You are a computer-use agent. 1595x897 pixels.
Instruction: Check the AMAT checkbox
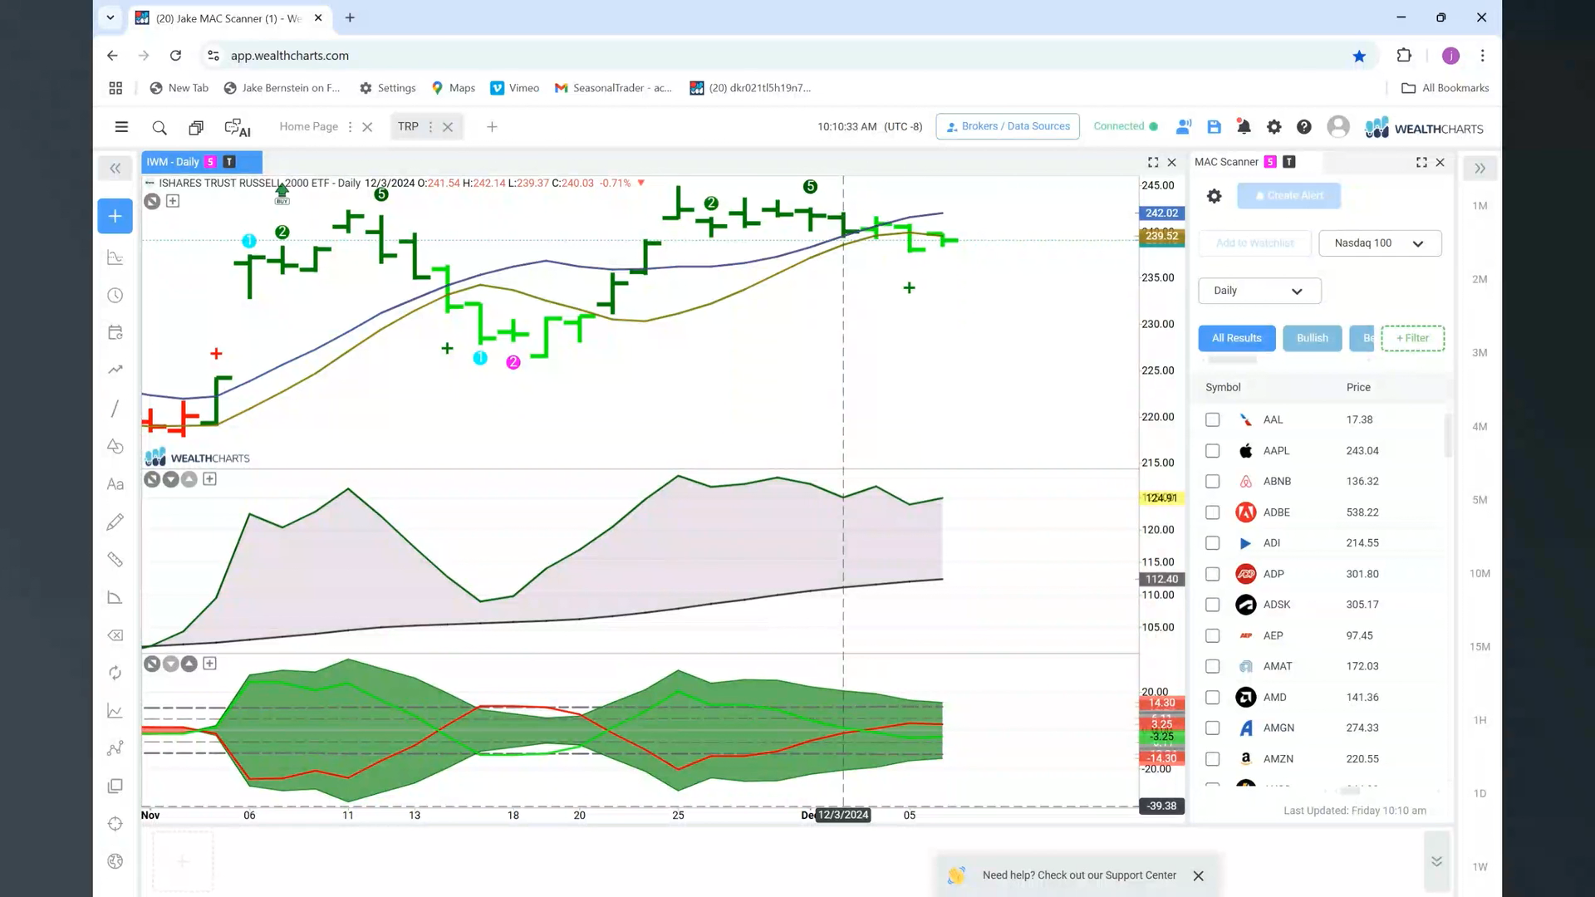click(x=1212, y=666)
